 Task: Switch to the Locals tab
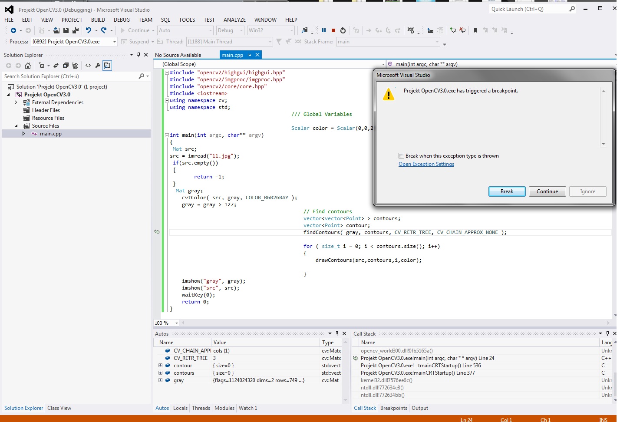[180, 408]
